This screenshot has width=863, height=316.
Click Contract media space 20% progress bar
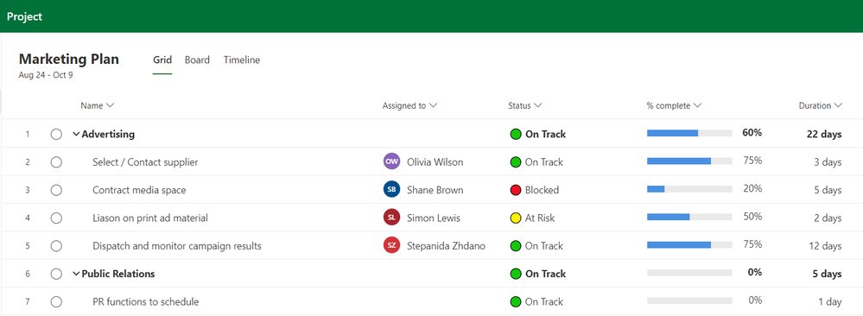click(689, 189)
